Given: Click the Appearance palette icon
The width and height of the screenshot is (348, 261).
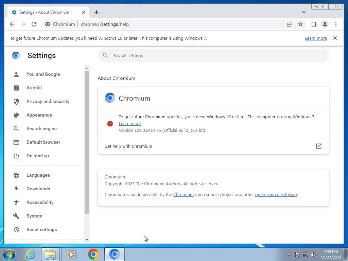Looking at the screenshot, I should 16,115.
